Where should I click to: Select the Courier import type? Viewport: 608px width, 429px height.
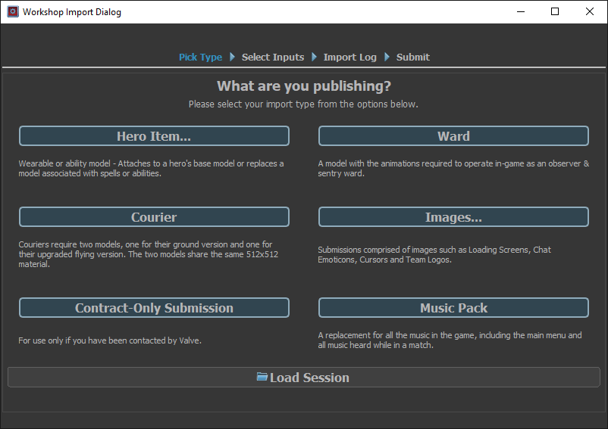[154, 217]
